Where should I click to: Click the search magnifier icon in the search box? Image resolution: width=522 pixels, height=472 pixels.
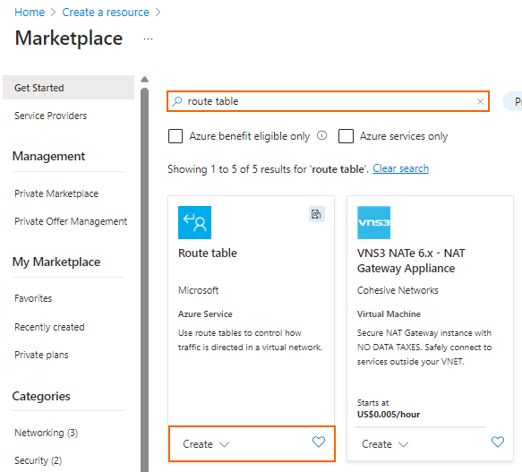click(x=176, y=101)
